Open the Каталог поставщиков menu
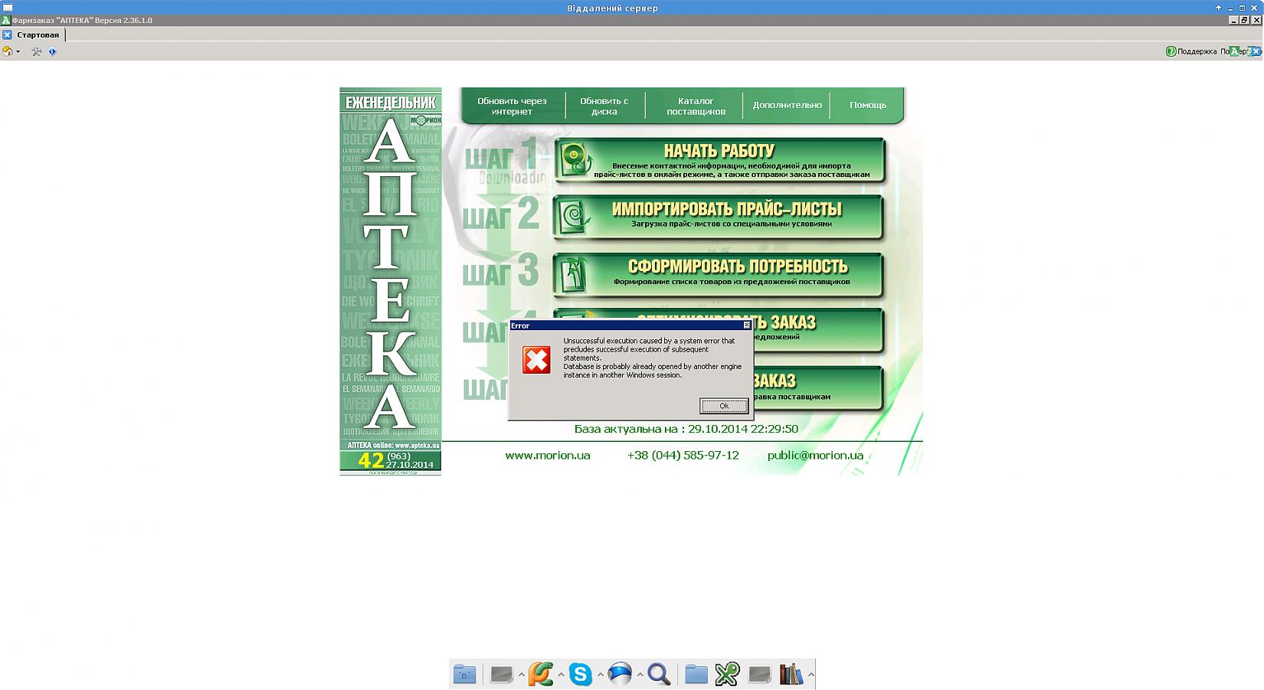Screen dimensions: 1264x690 point(696,106)
